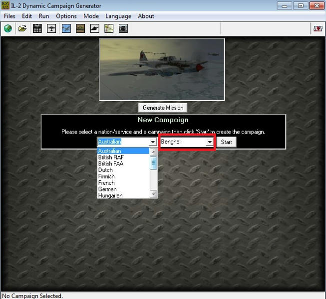This screenshot has width=326, height=299.
Task: Click the open folder toolbar icon
Action: tap(22, 28)
